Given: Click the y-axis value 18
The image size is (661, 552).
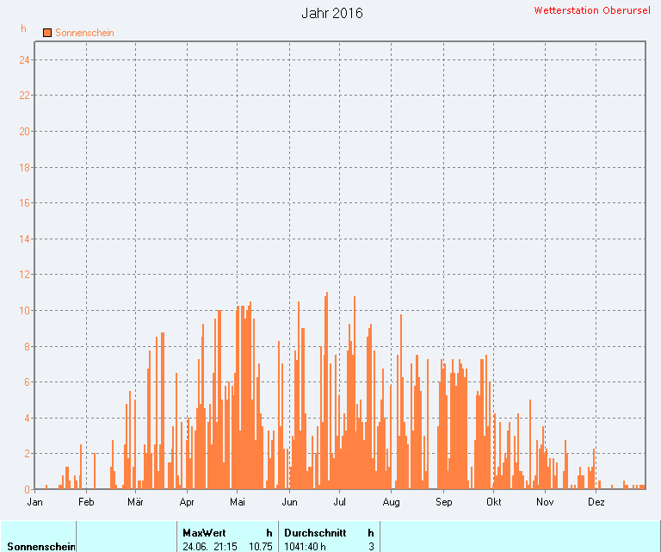Looking at the screenshot, I should pos(24,167).
